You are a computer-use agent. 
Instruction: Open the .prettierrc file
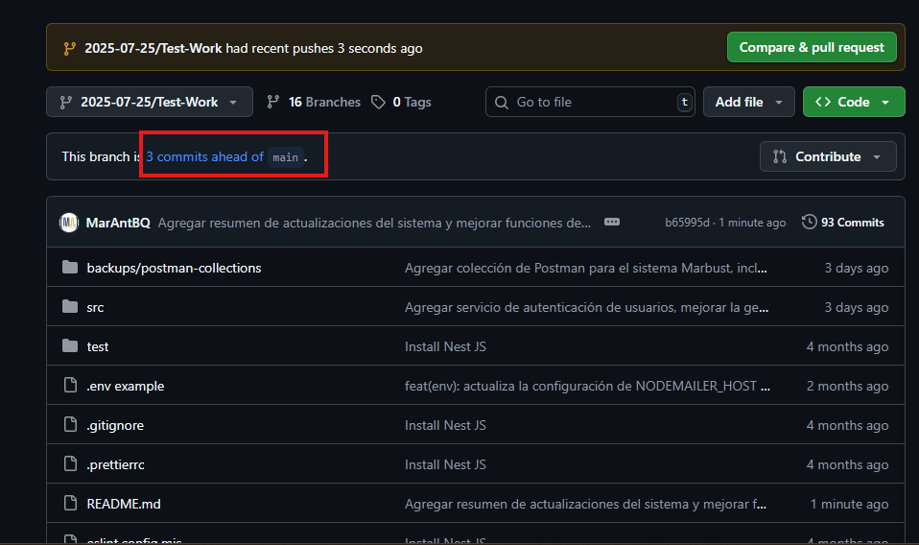(x=115, y=464)
